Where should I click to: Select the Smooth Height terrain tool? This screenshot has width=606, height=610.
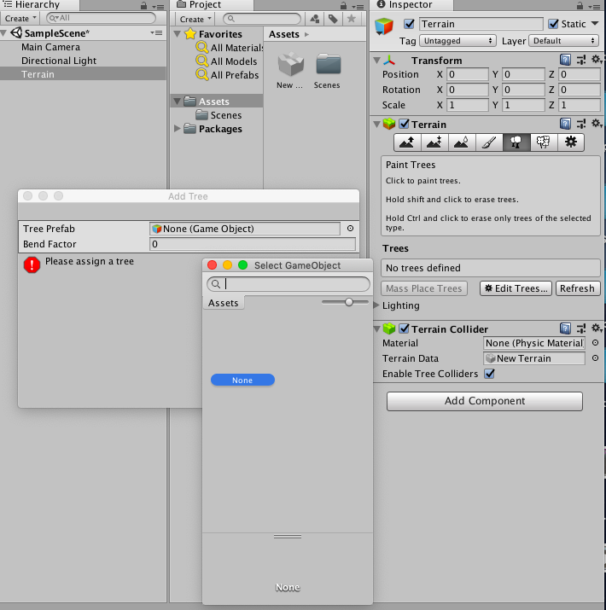click(462, 142)
